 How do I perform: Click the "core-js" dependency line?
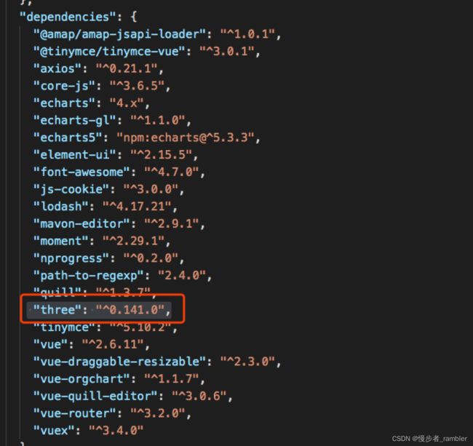click(x=102, y=86)
